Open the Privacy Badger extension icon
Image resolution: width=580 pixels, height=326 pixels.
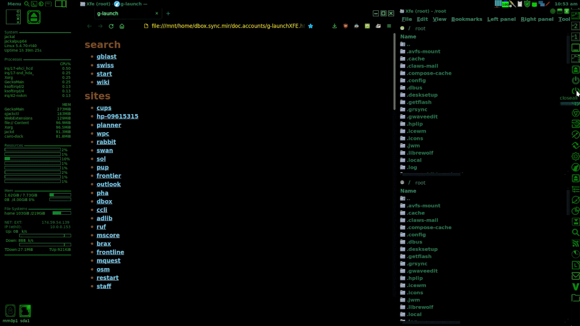click(x=356, y=26)
